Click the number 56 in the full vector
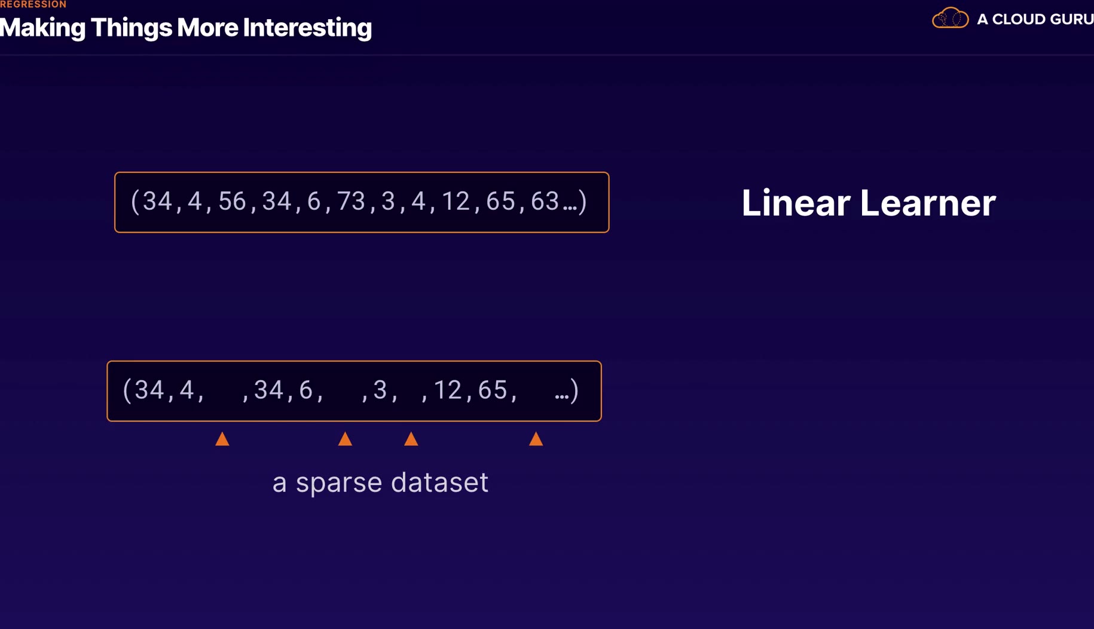Screen dimensions: 1094x629 point(233,201)
